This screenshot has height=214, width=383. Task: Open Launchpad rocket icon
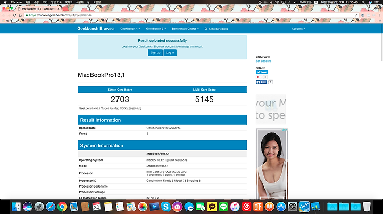[39, 207]
